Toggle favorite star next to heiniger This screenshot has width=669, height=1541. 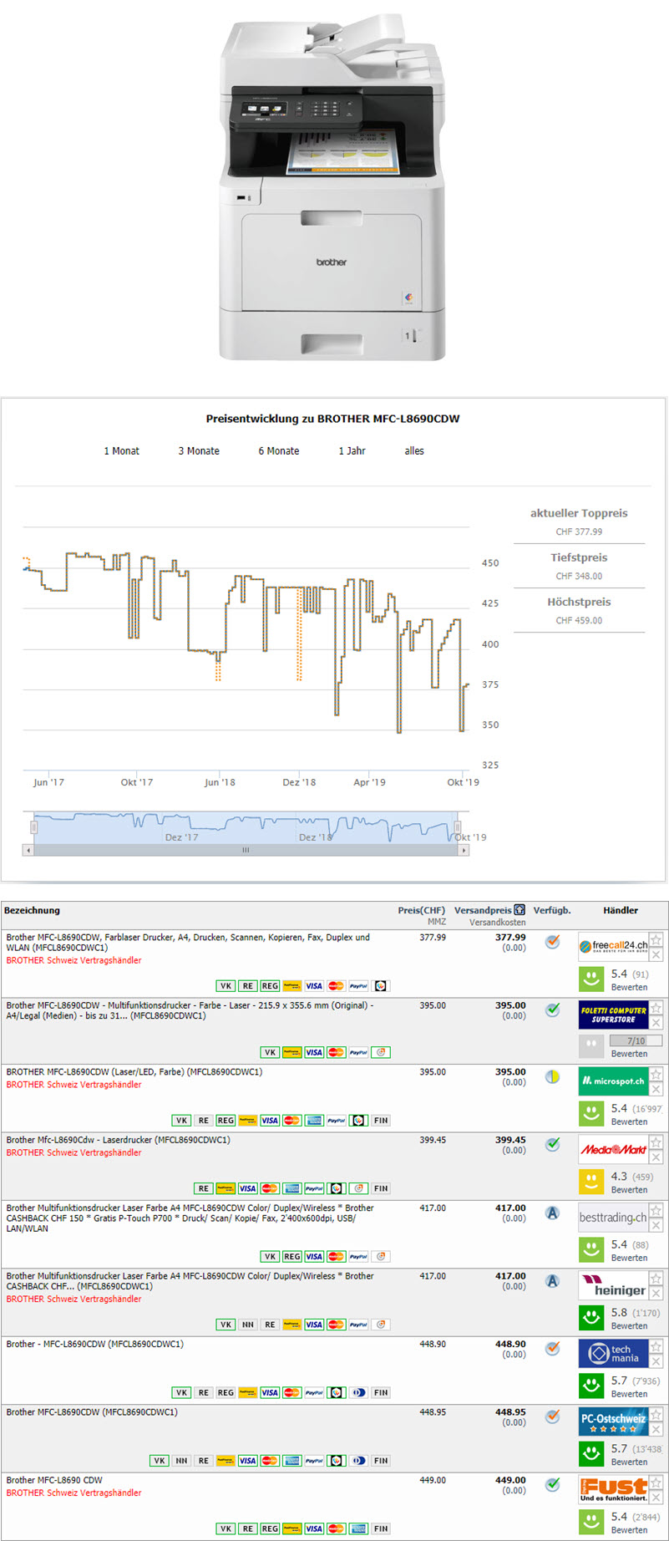(656, 1279)
